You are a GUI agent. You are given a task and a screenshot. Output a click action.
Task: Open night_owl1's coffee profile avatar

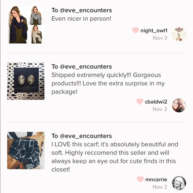179,34
